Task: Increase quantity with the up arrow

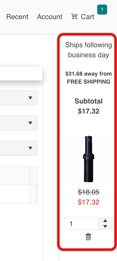Action: (105, 221)
